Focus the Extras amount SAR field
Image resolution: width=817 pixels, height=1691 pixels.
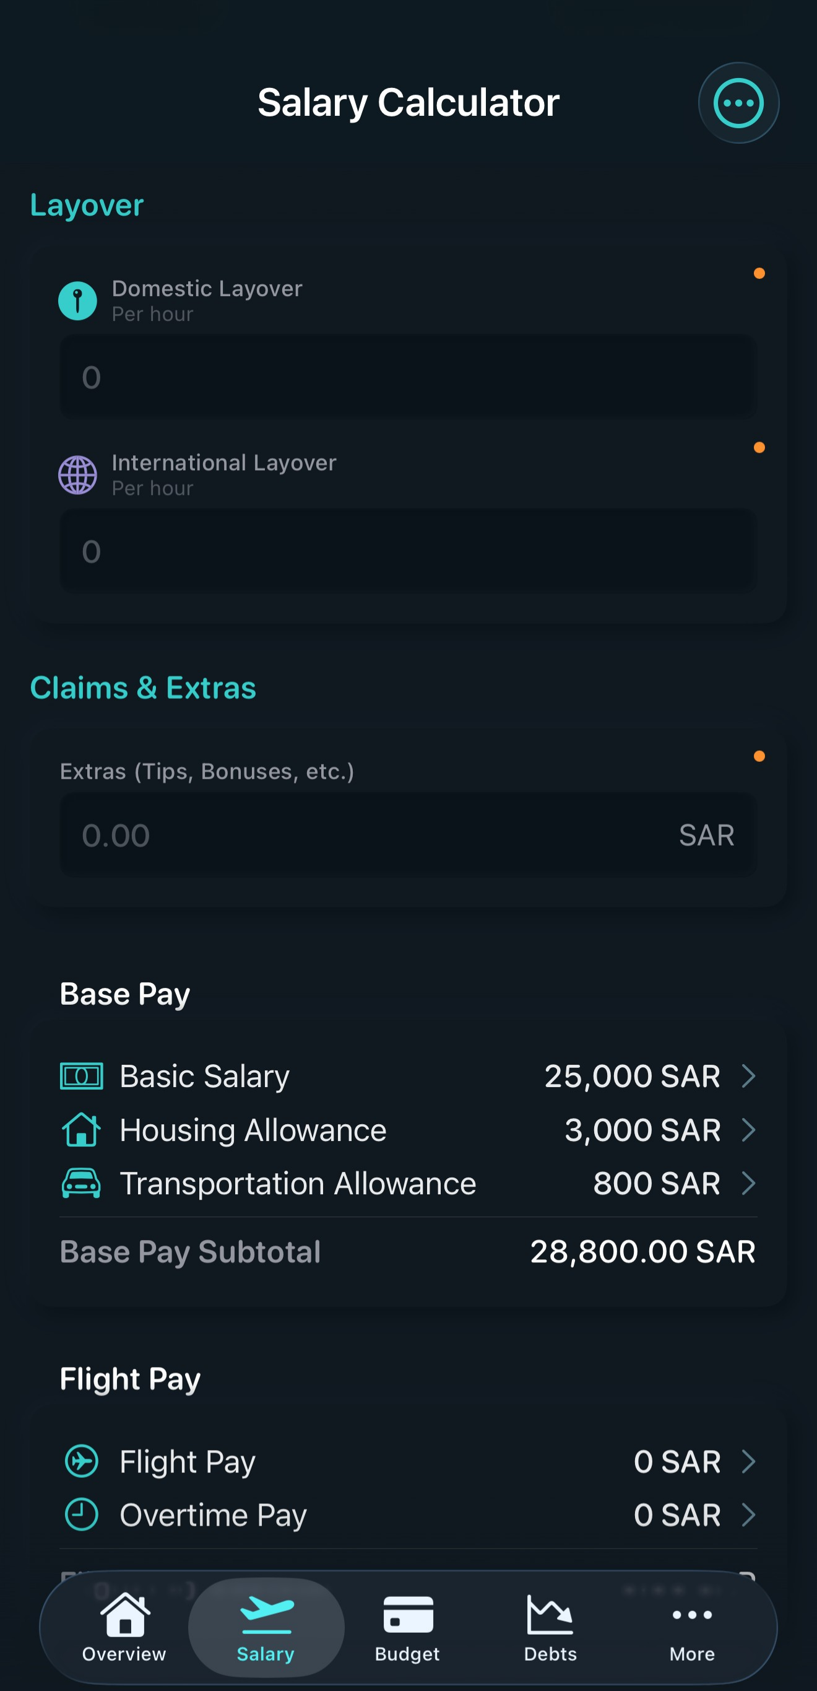tap(374, 835)
